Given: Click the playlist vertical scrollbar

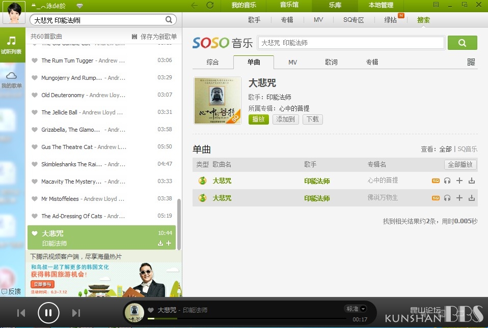Looking at the screenshot, I should 179,224.
